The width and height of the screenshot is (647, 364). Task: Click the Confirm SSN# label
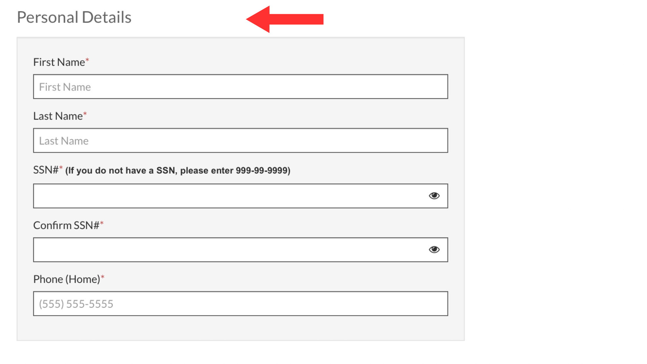tap(66, 225)
